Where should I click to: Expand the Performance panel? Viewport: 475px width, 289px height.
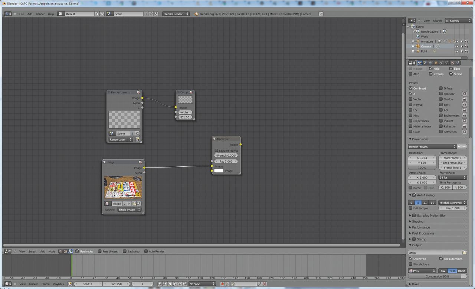tap(410, 227)
